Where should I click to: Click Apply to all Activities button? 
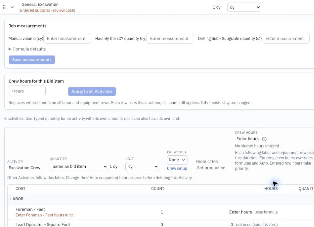point(92,91)
